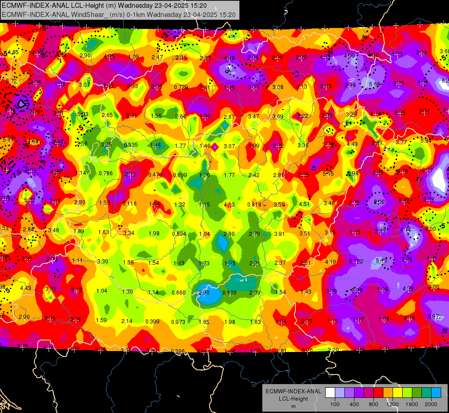449x413 pixels.
Task: Click the legend label 'LCL-Height'
Action: pos(293,399)
